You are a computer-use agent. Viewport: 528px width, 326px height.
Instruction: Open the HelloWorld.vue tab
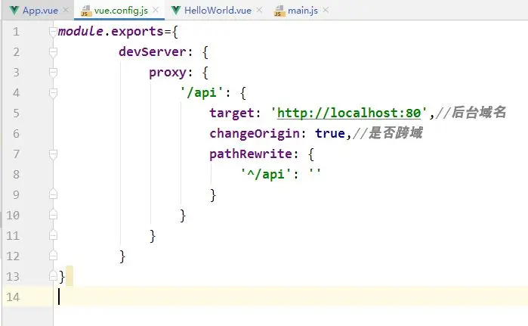click(218, 11)
